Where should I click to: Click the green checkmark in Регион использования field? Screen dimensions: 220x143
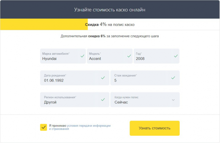[103, 100]
